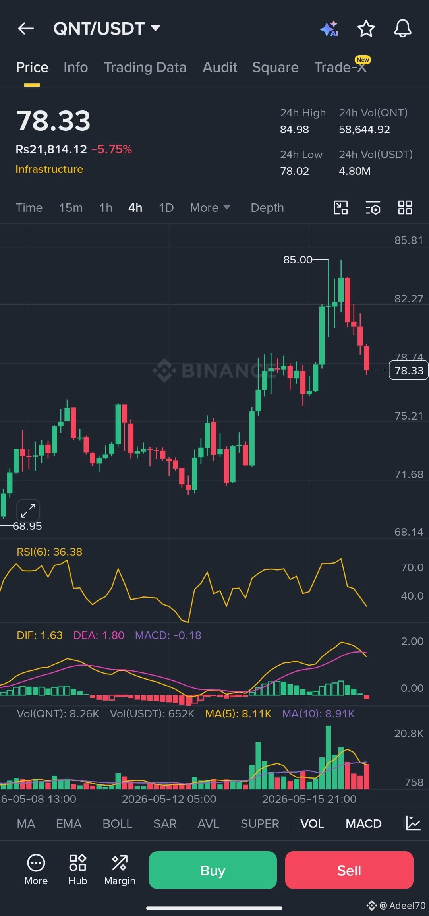Tap the MA(10): 8.91K label
429x916 pixels.
[x=318, y=713]
